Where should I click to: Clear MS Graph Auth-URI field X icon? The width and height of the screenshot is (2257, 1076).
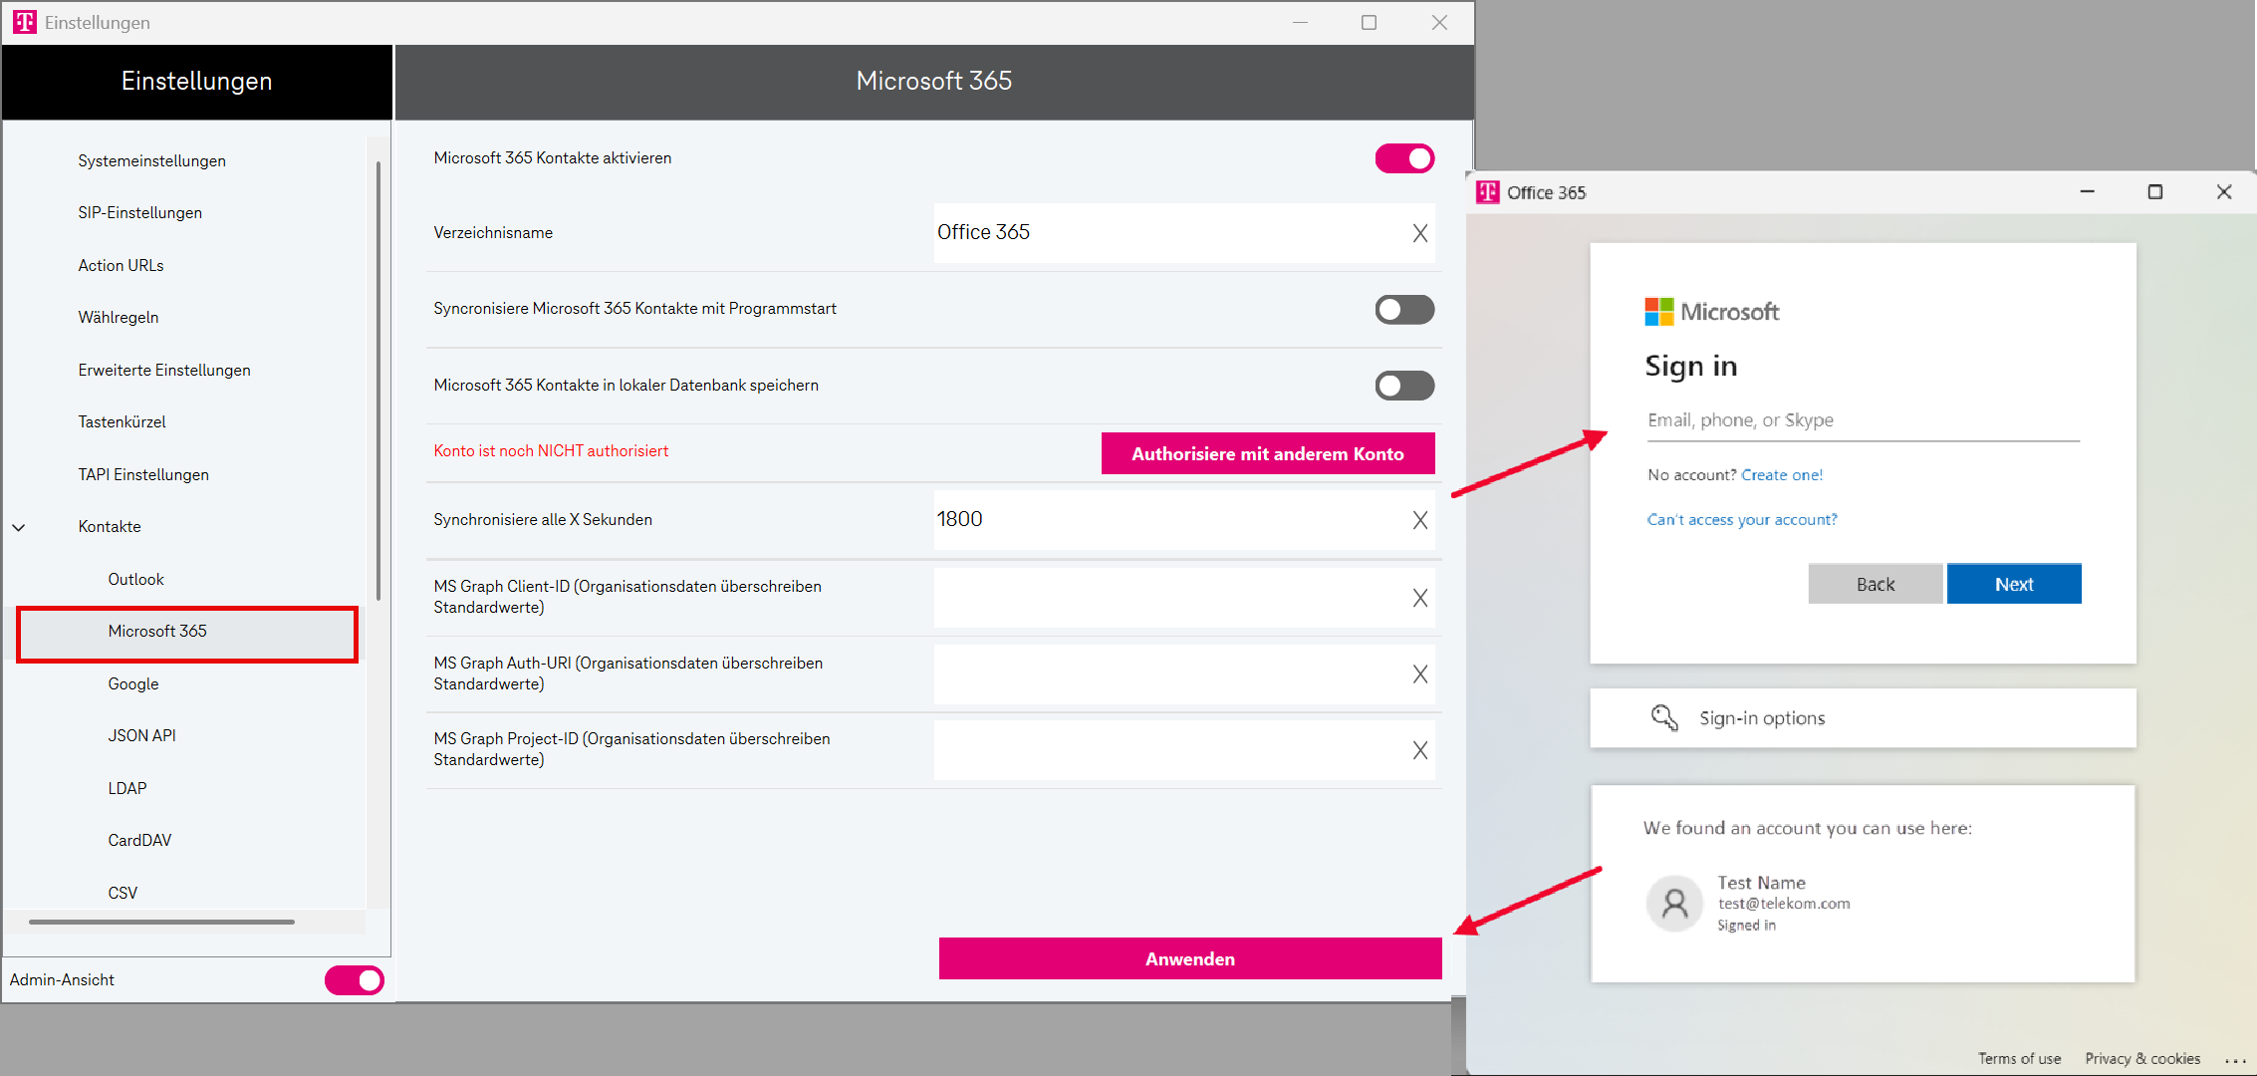(1419, 674)
